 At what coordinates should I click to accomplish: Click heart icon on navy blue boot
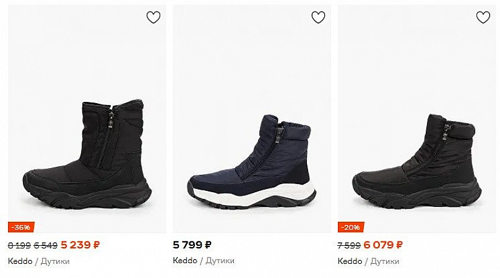(x=318, y=18)
